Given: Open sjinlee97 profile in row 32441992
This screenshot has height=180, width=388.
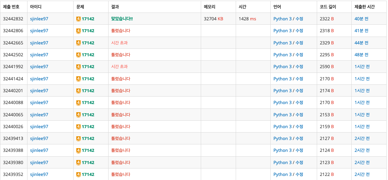Looking at the screenshot, I should tap(39, 67).
